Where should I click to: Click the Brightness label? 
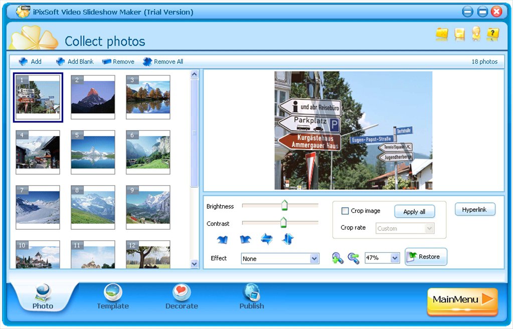click(x=220, y=206)
